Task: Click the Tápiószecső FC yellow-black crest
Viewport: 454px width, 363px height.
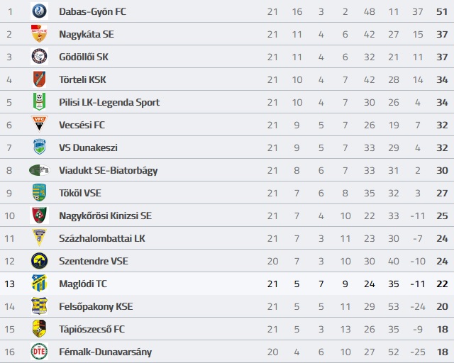Action: click(39, 328)
